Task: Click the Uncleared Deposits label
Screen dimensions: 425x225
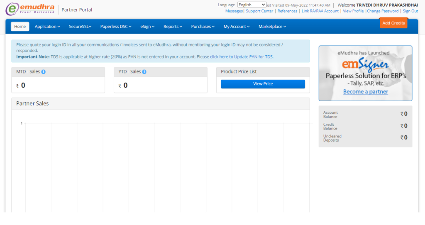Action: pos(332,138)
